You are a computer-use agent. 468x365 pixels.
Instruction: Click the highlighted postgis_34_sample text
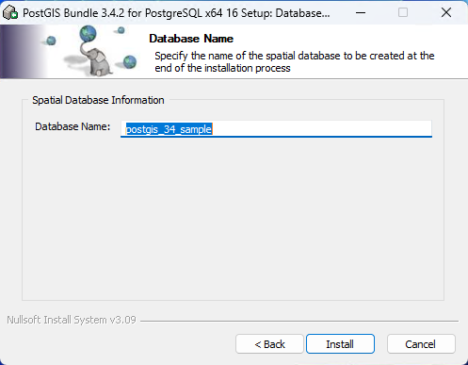click(x=169, y=129)
